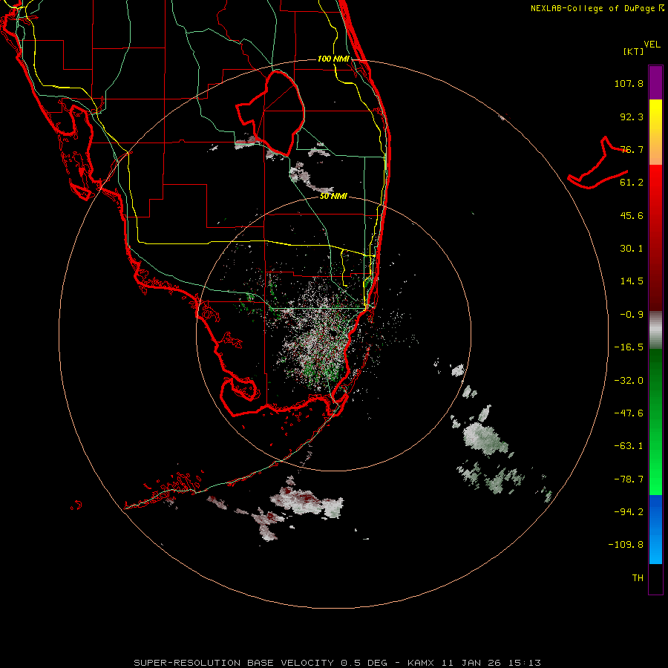
Task: Pick the blue segment of the velocity scale
Action: (x=655, y=529)
